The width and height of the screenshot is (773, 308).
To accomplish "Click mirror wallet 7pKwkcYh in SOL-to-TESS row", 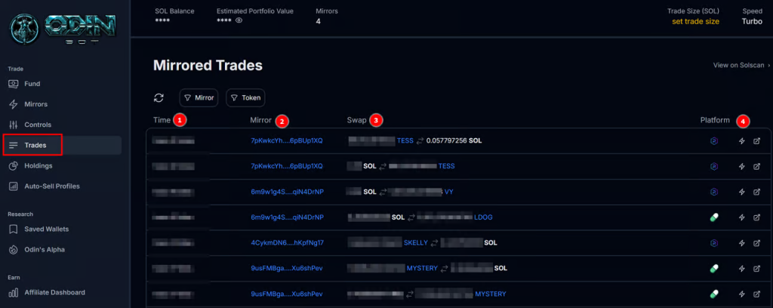I will click(x=286, y=166).
